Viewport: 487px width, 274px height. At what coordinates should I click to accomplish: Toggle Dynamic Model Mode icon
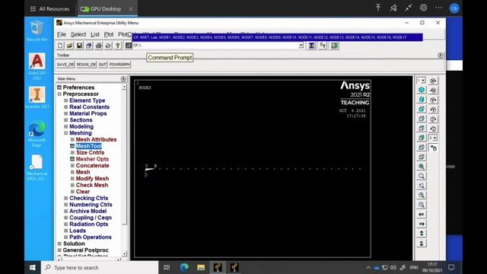click(x=433, y=148)
